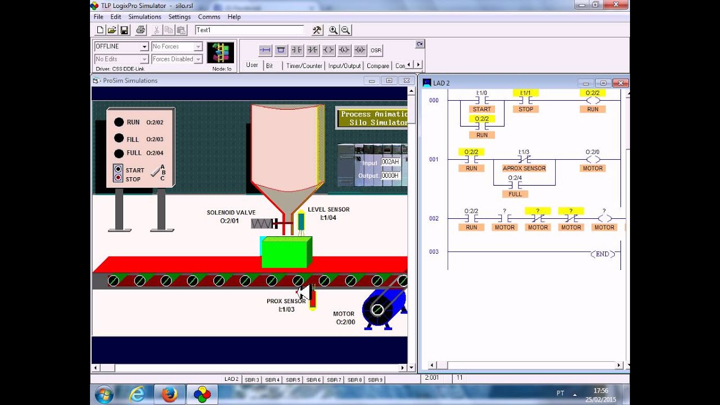
Task: Select the LAD 2 program file tab
Action: click(x=231, y=379)
